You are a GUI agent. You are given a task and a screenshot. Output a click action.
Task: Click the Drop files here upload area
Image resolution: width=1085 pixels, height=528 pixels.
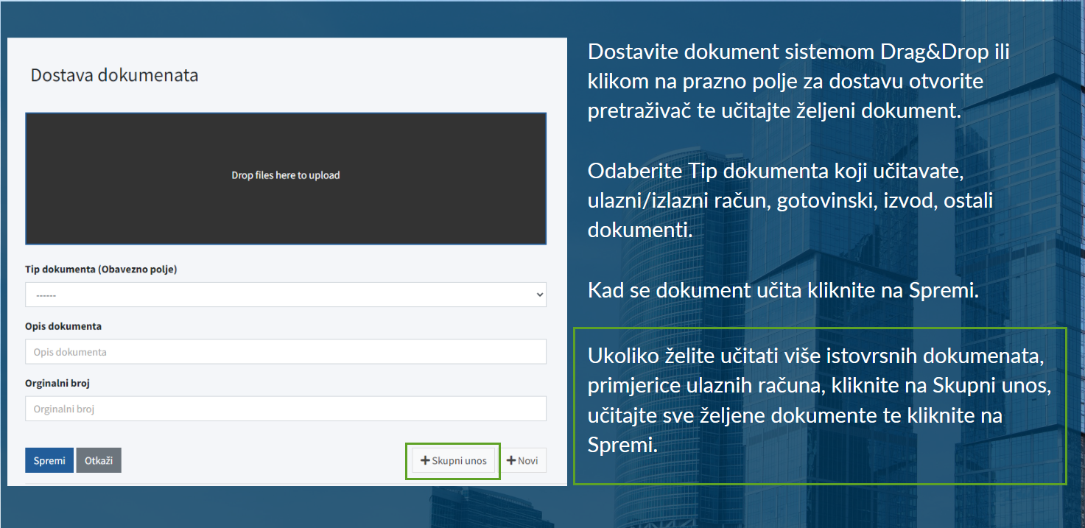(286, 178)
